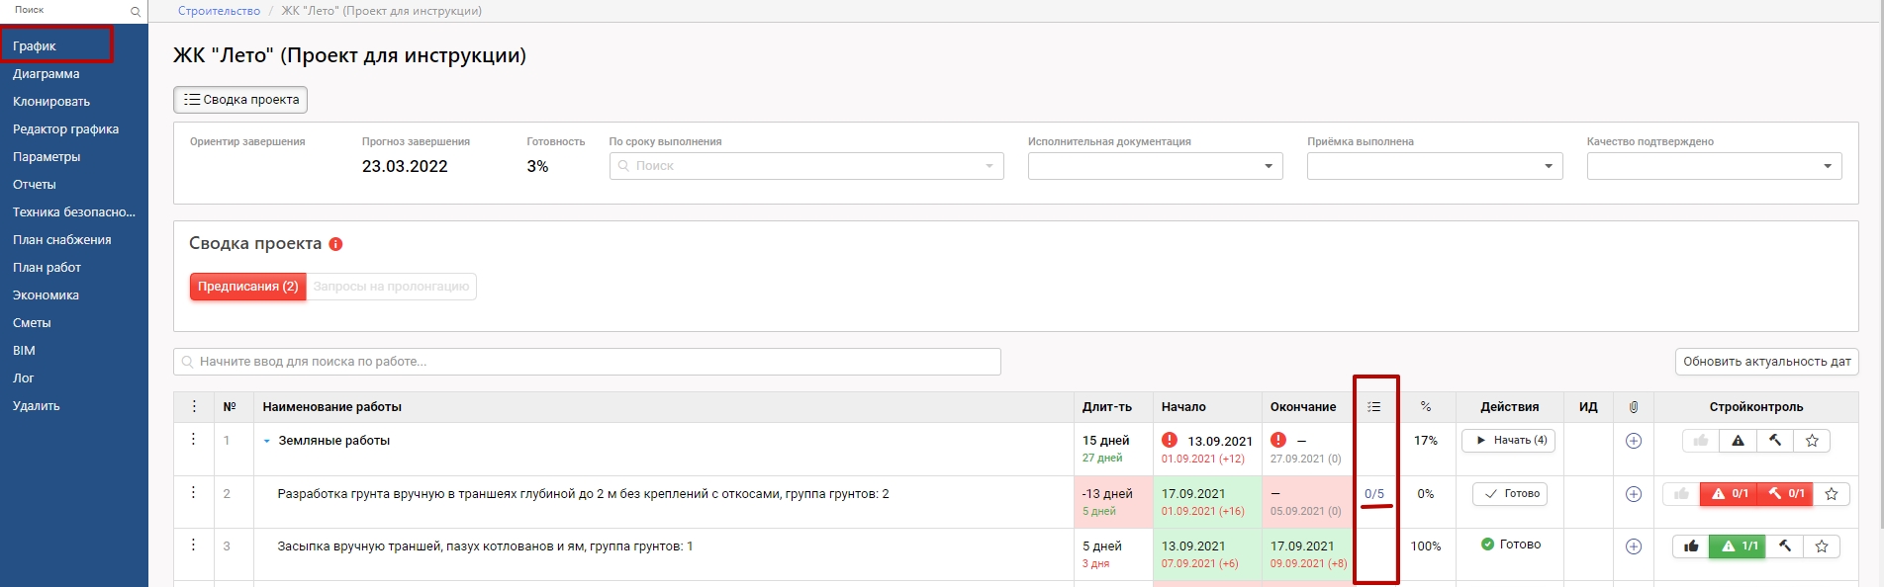This screenshot has width=1884, height=587.
Task: Select the Запросы на пролонгацию filter
Action: (391, 287)
